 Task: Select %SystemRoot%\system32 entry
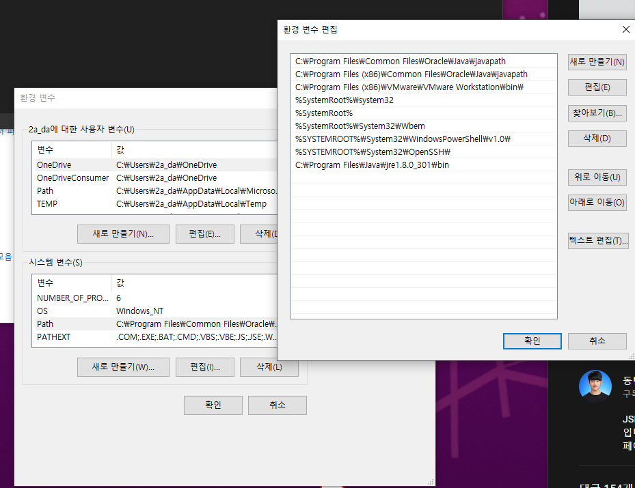pos(424,100)
